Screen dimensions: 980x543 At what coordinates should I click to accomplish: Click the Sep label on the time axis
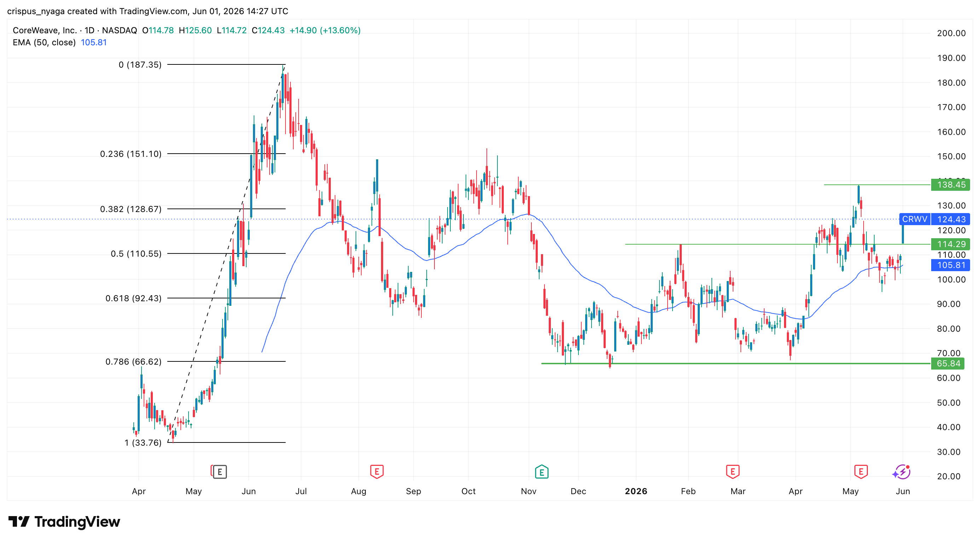pos(413,491)
